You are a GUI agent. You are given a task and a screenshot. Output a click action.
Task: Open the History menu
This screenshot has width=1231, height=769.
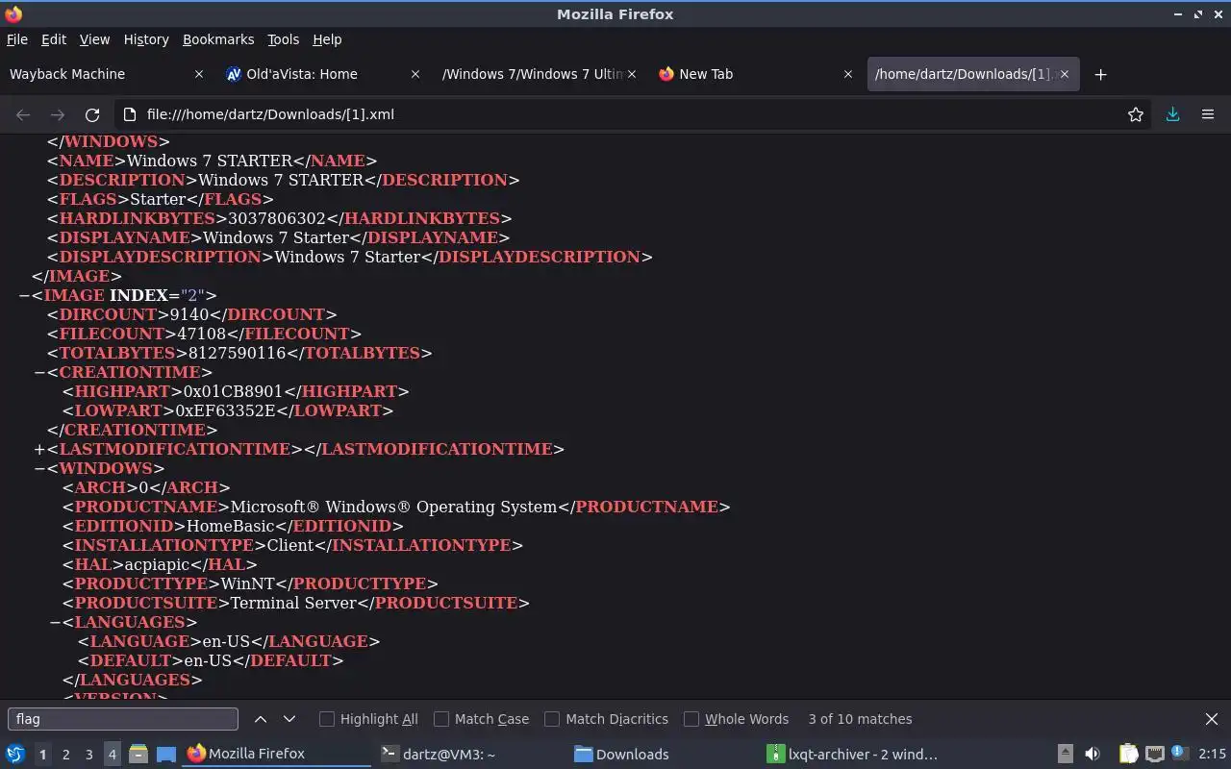[x=146, y=39]
